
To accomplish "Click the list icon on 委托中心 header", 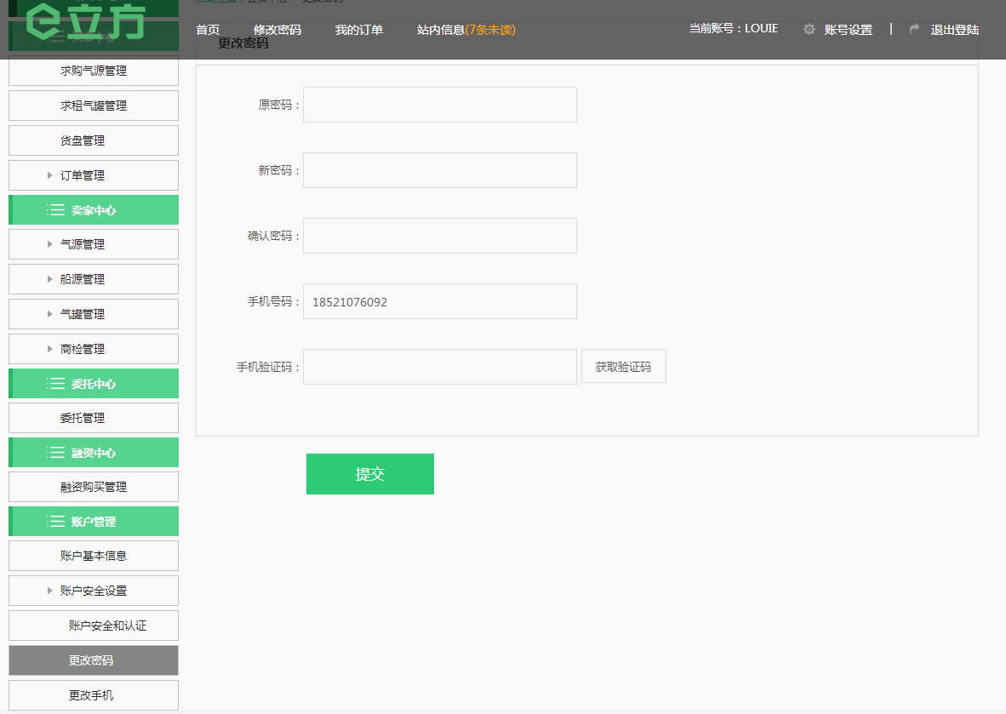I will [x=55, y=384].
